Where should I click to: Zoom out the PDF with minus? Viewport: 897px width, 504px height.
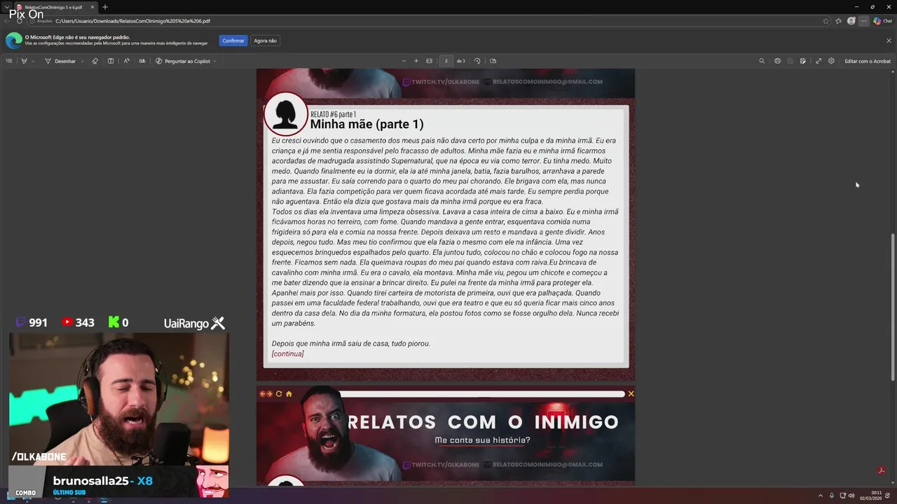click(x=404, y=61)
